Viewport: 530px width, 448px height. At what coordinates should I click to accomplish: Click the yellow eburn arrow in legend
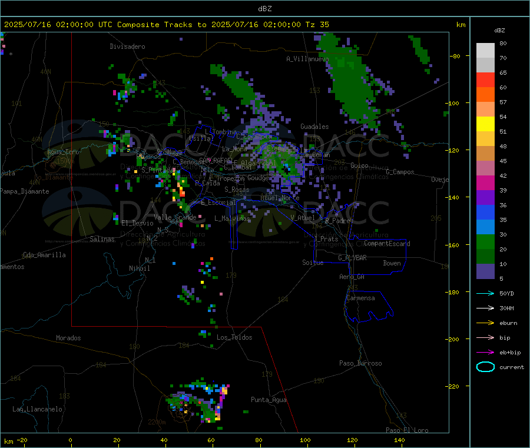(485, 323)
